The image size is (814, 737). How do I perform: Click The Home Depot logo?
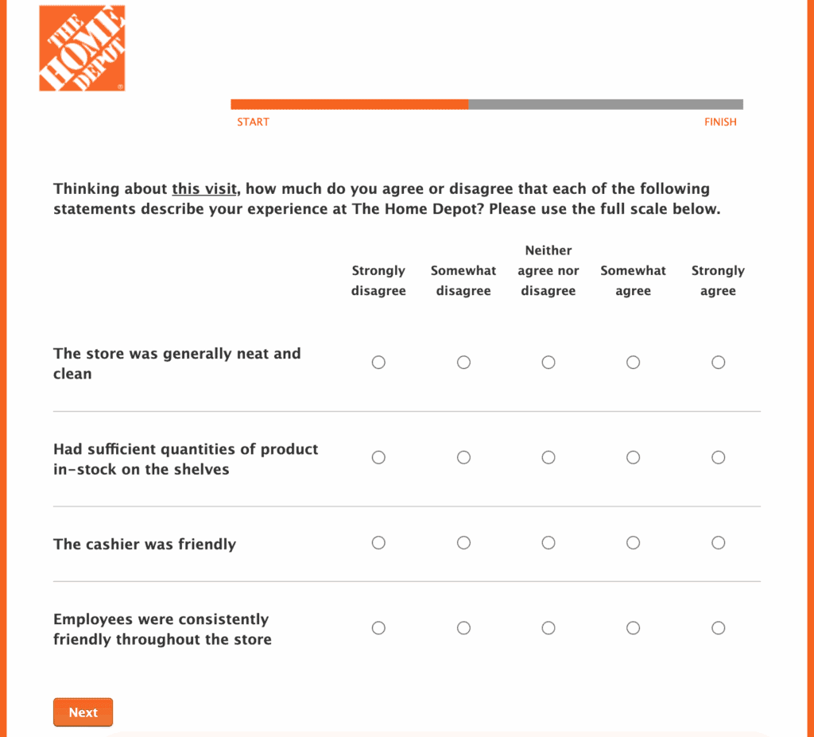[x=82, y=48]
